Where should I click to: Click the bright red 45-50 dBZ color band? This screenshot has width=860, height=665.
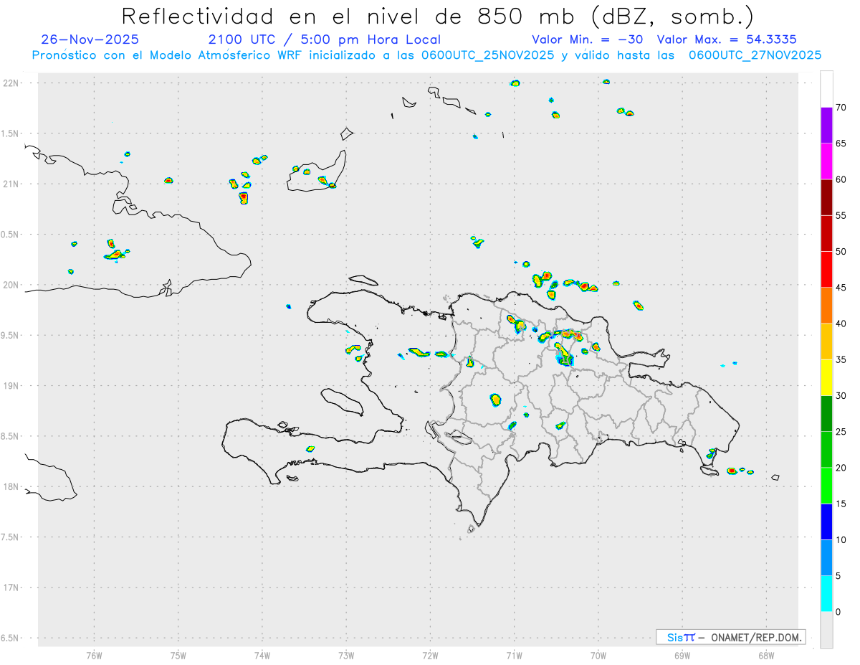(x=826, y=269)
